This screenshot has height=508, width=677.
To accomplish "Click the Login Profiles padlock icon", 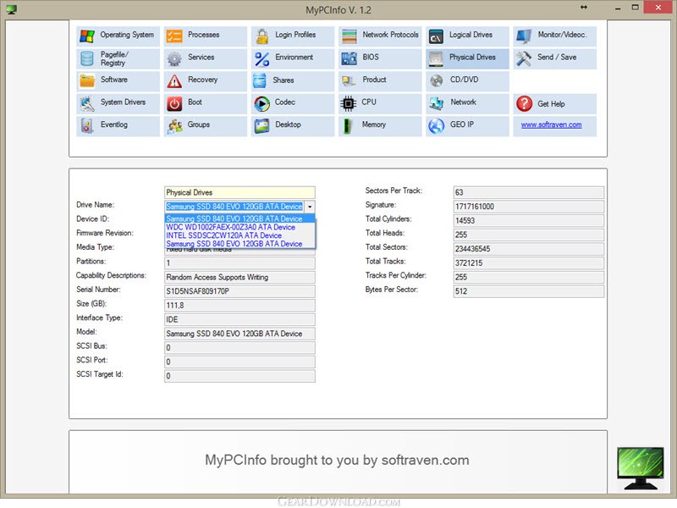I will (261, 36).
